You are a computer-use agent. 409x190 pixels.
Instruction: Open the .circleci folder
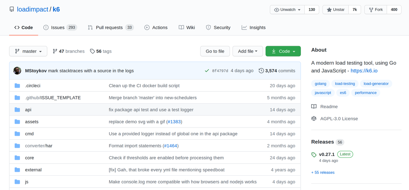point(33,86)
